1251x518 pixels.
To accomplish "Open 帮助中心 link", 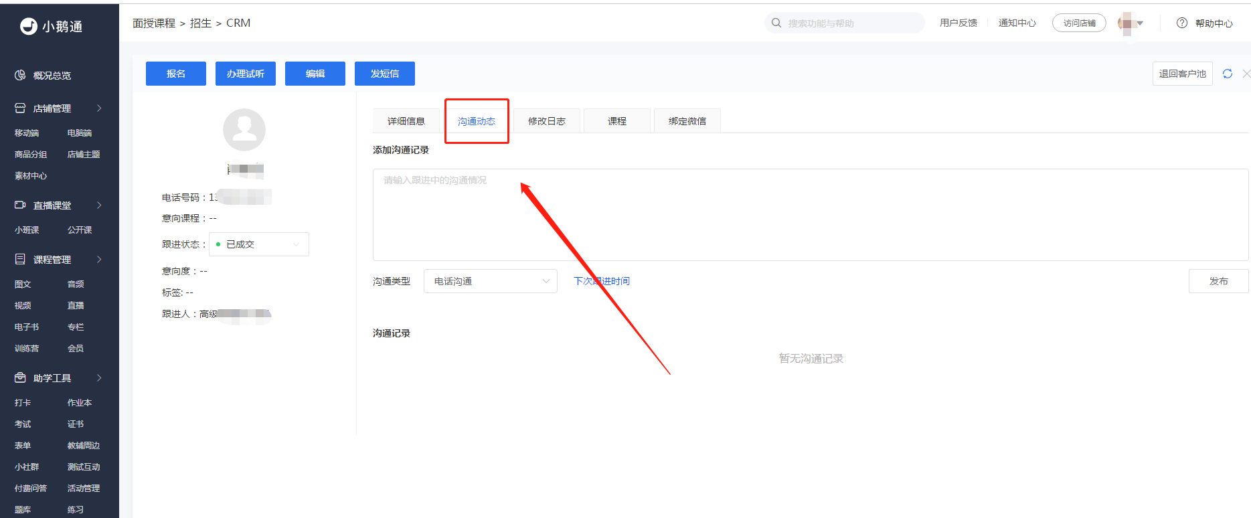I will [x=1214, y=23].
